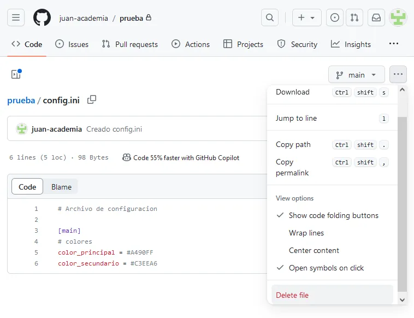
Task: Open the notifications inbox icon
Action: click(x=376, y=17)
